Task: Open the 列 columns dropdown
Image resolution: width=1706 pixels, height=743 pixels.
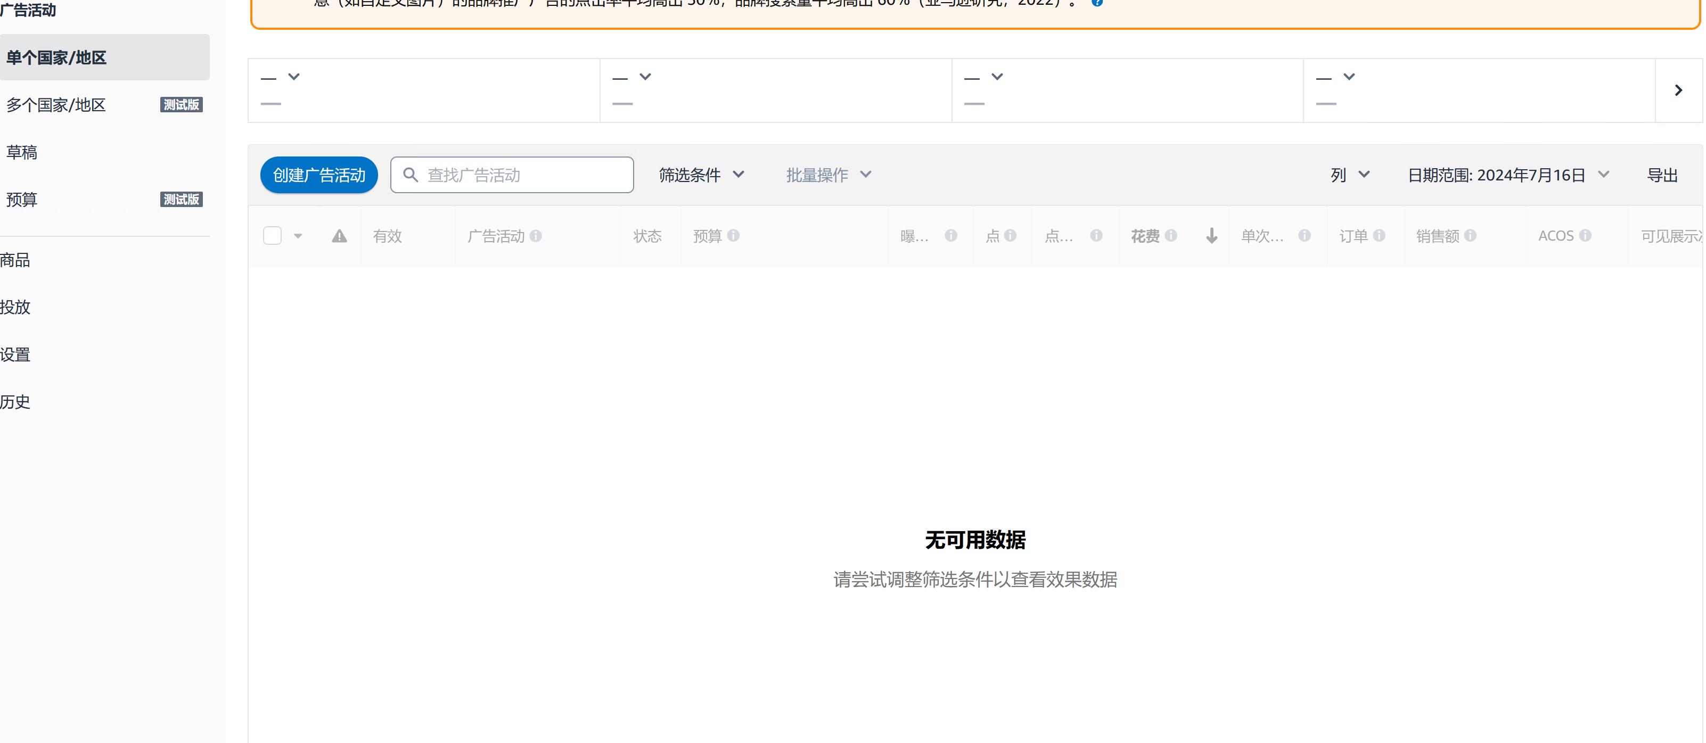Action: point(1350,175)
